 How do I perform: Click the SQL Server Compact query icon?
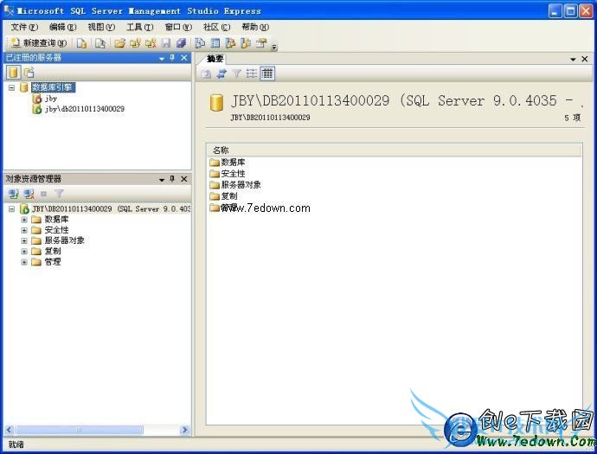click(100, 43)
